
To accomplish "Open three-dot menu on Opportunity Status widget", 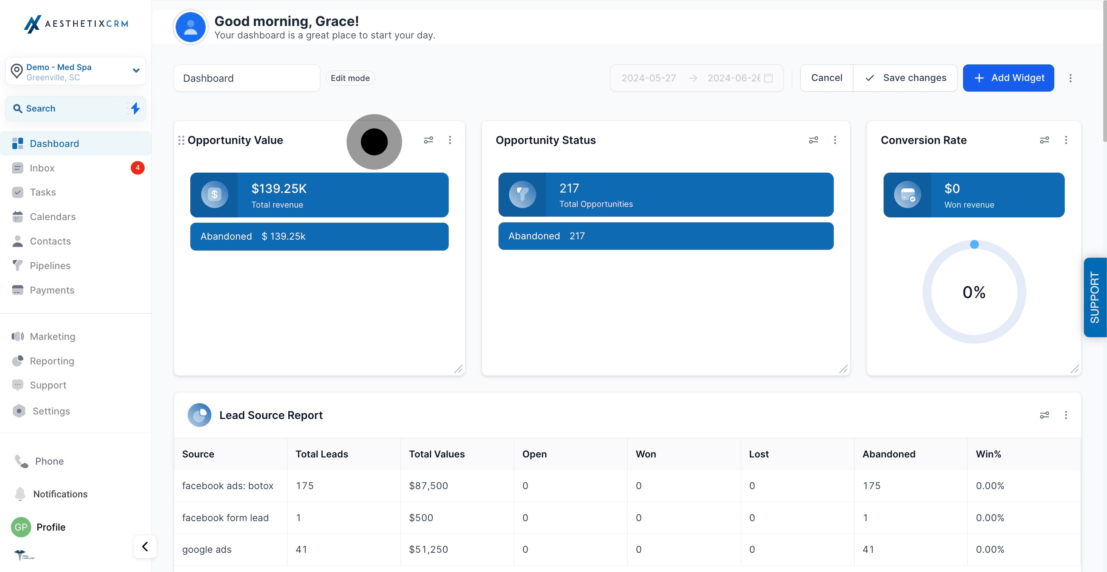I will 835,140.
